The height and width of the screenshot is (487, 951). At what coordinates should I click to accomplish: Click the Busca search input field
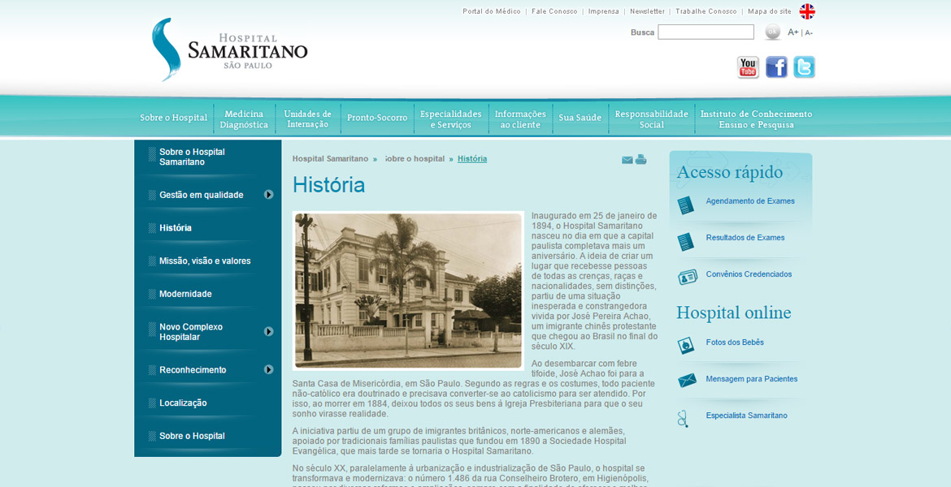706,32
